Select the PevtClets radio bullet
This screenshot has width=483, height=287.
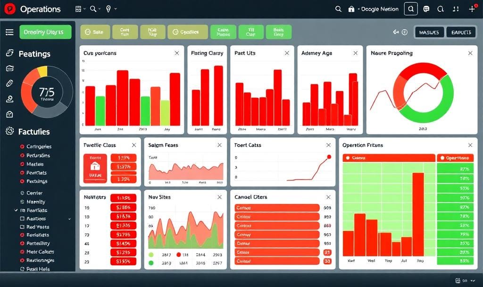(22, 173)
